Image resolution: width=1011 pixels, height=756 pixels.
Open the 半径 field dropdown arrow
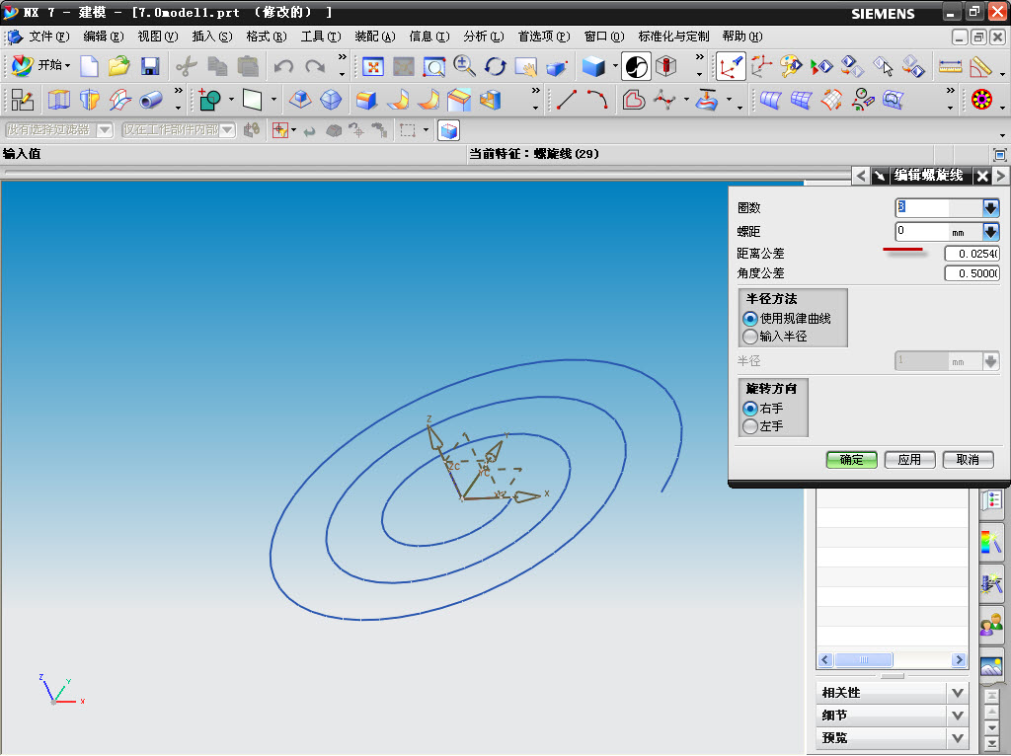991,361
